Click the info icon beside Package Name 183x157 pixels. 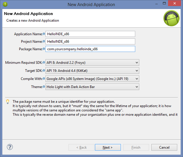tap(44, 49)
